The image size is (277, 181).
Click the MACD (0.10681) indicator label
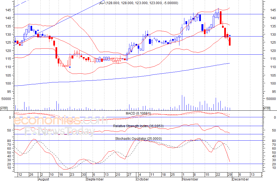pyautogui.click(x=138, y=113)
